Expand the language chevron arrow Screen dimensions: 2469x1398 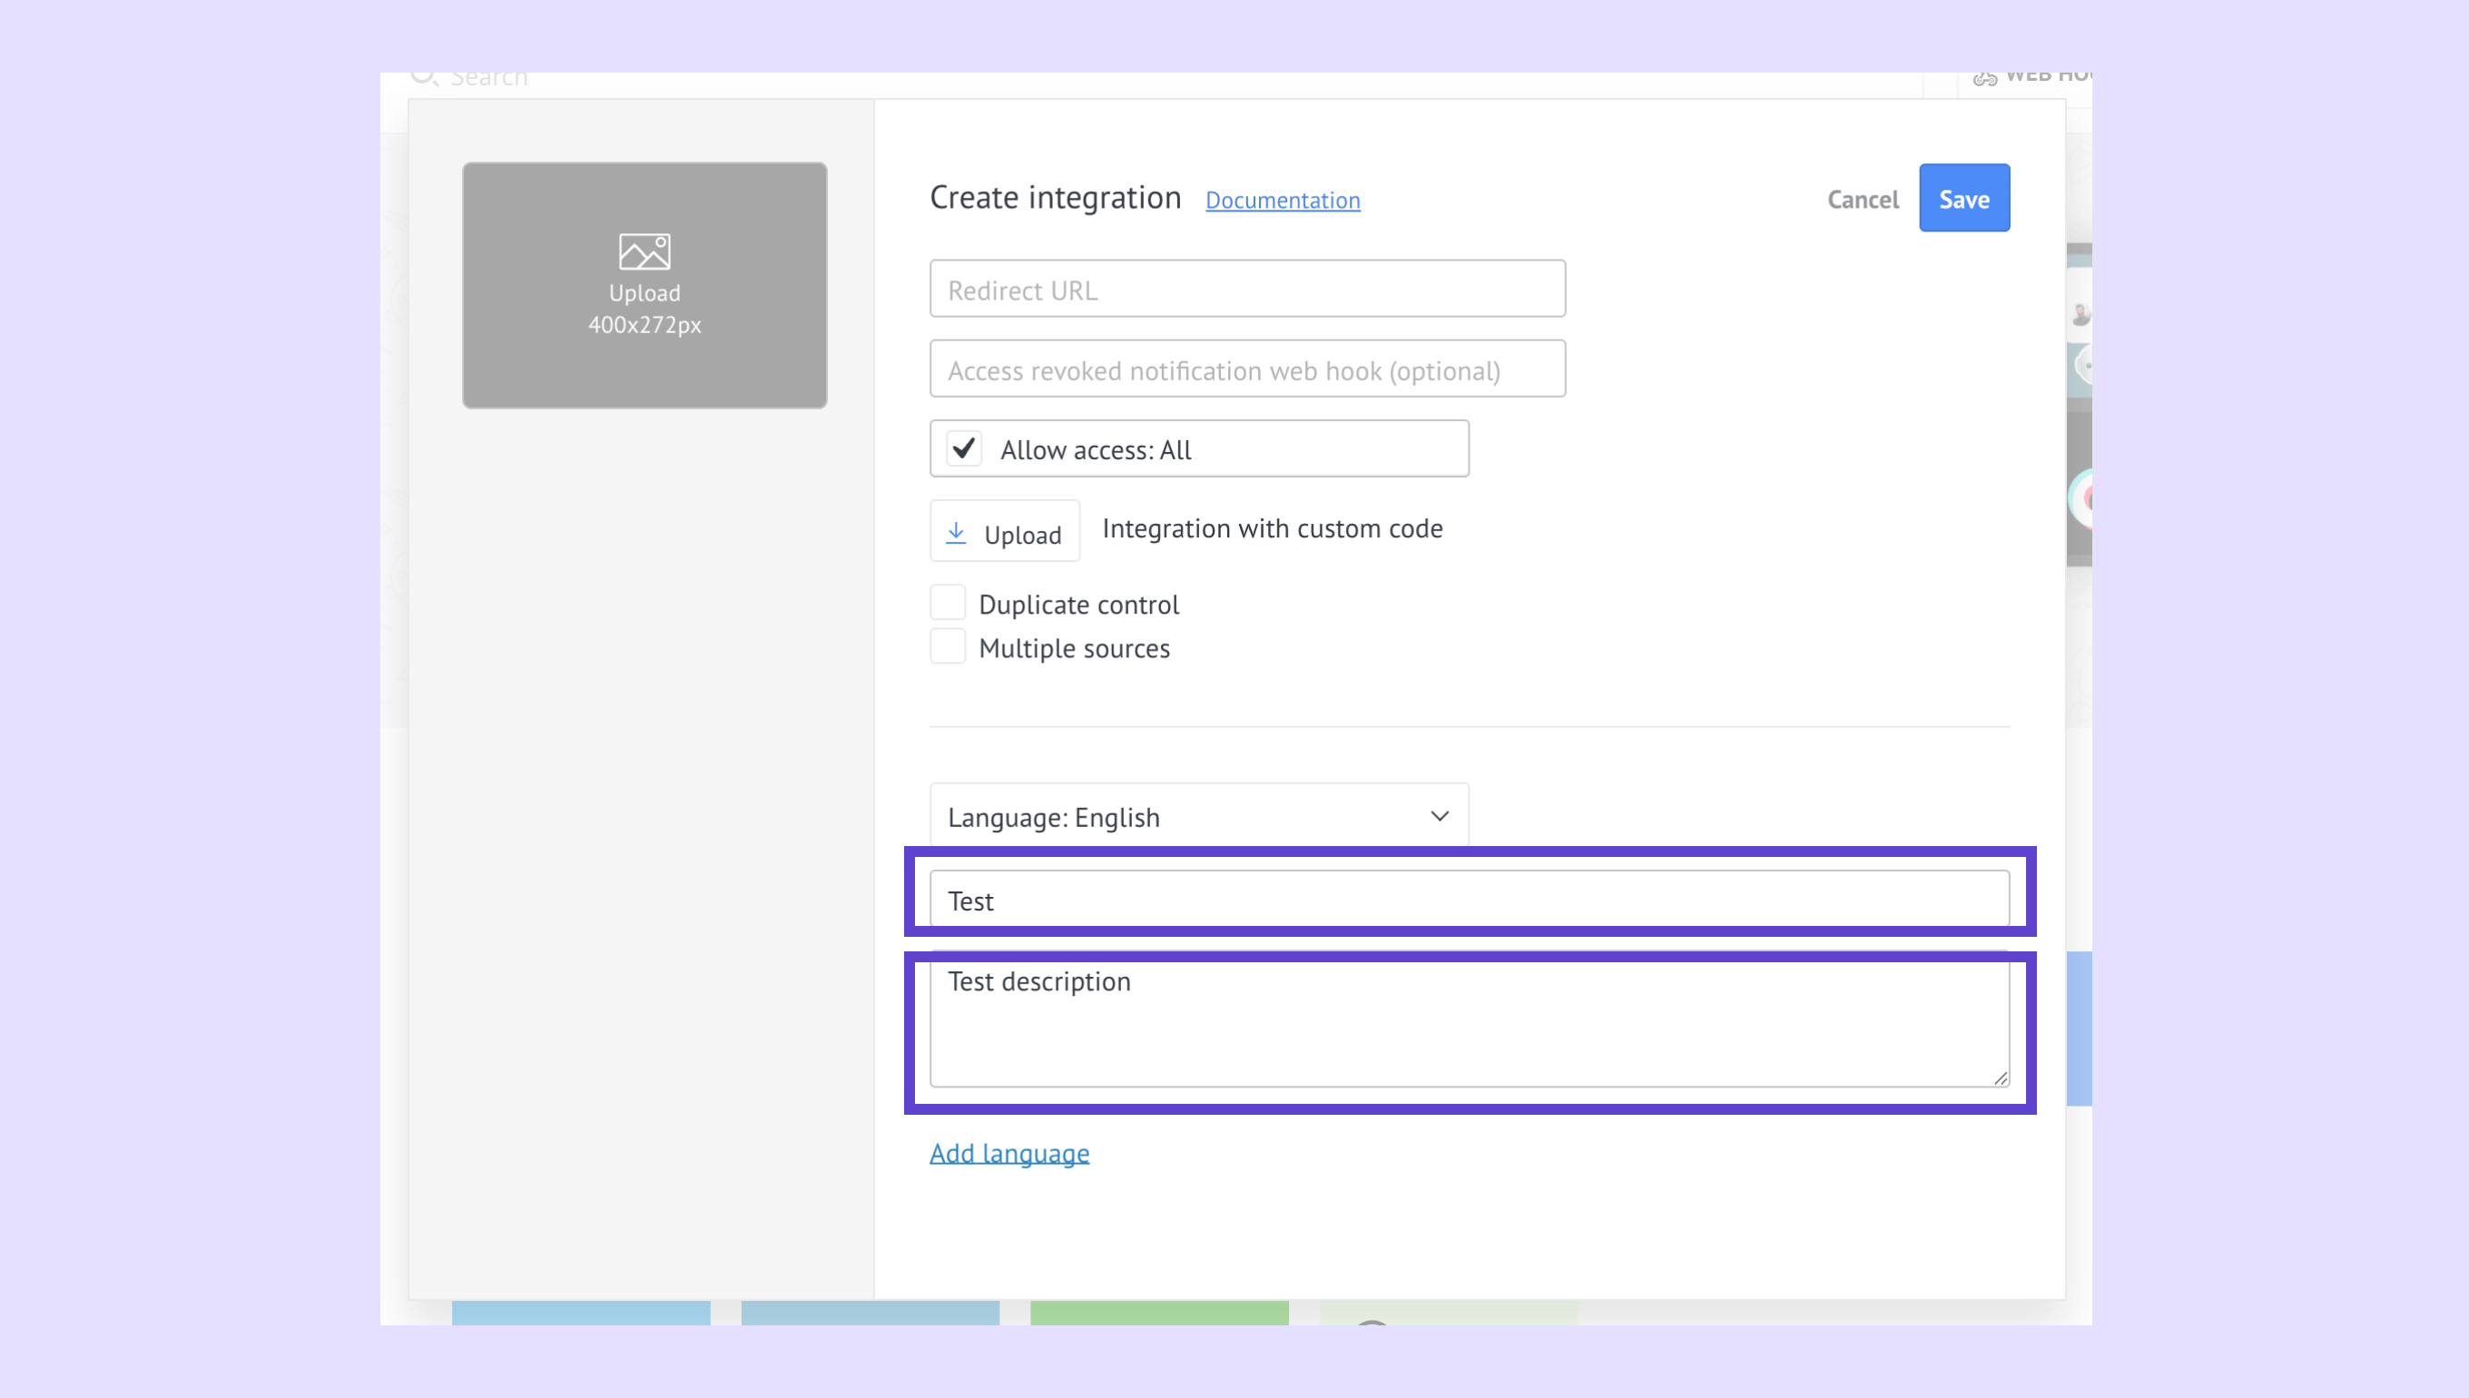click(1439, 816)
